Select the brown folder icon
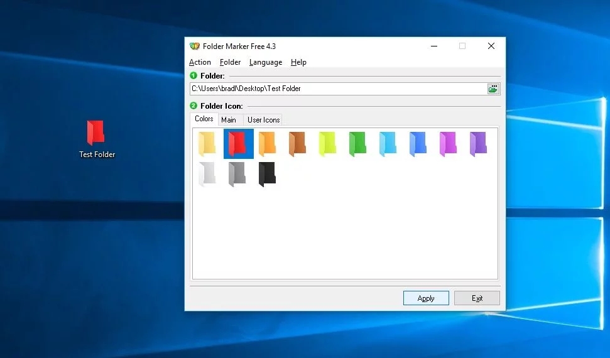 [298, 143]
